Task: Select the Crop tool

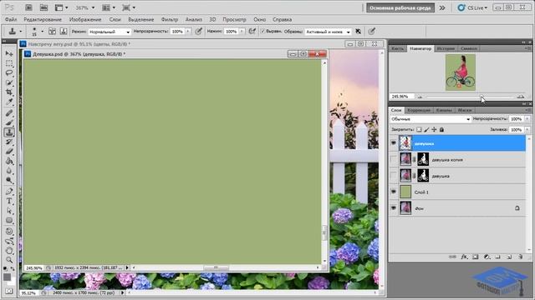Action: coord(9,92)
